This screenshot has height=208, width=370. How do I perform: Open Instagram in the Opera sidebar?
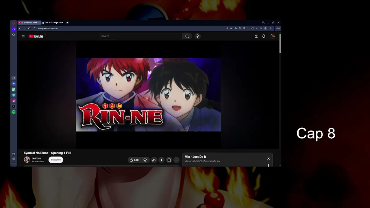[14, 101]
